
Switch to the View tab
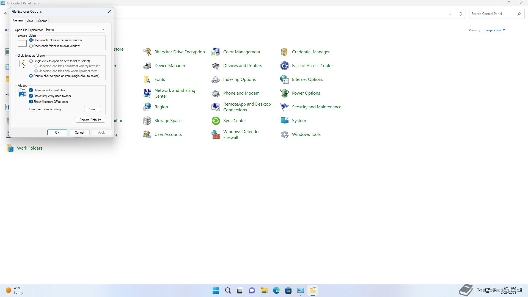click(x=30, y=21)
